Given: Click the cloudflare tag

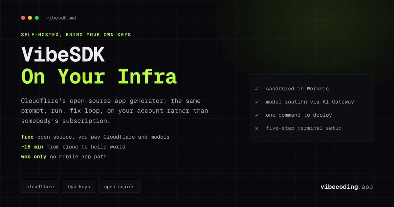Looking at the screenshot, I should coord(40,187).
